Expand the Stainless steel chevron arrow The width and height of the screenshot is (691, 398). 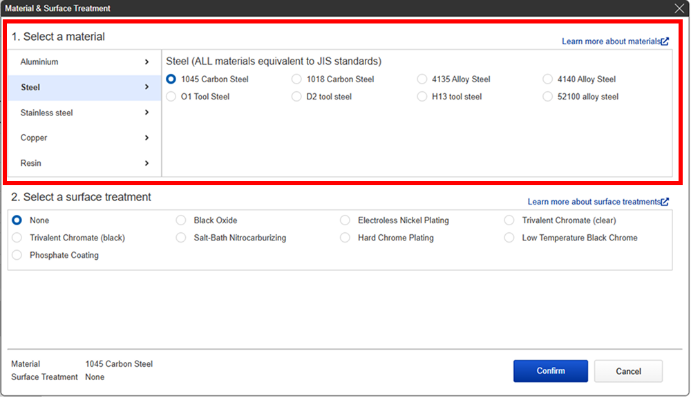click(x=146, y=113)
